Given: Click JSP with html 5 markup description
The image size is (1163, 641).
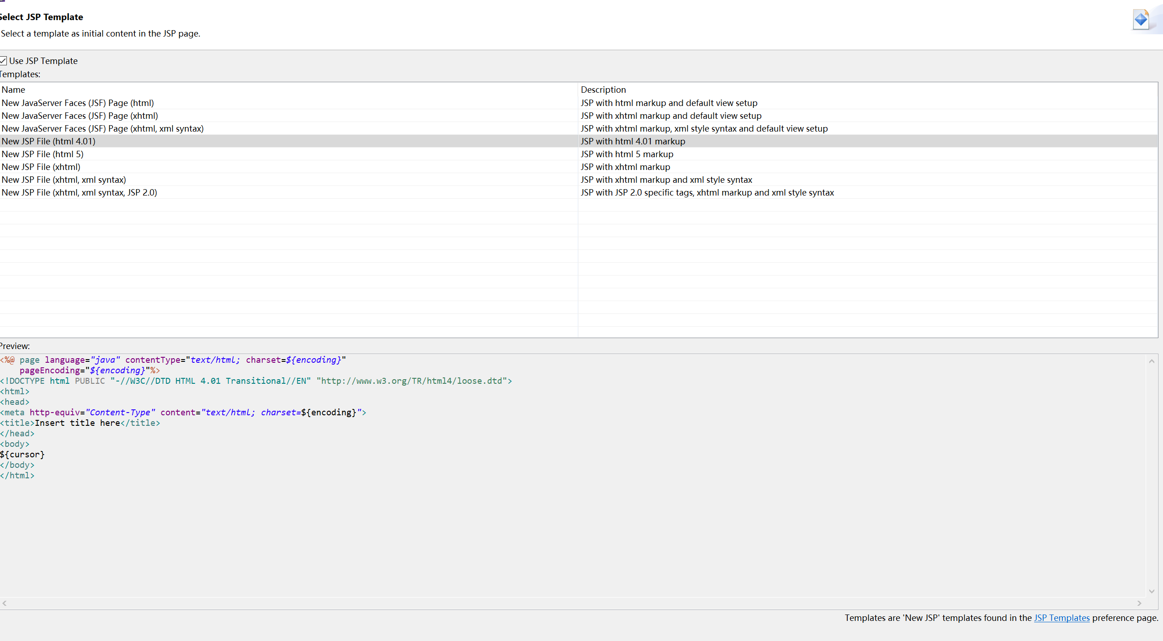Looking at the screenshot, I should pyautogui.click(x=627, y=154).
